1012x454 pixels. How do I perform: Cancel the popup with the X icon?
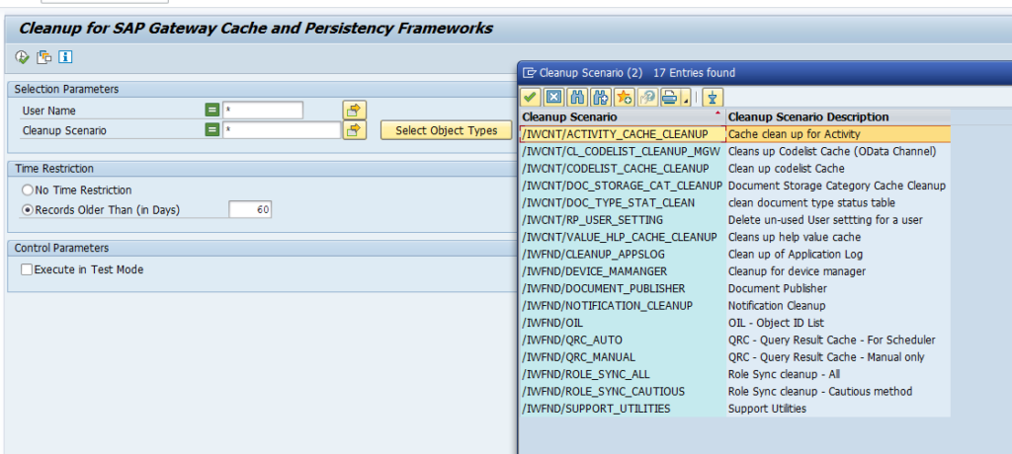pos(553,98)
